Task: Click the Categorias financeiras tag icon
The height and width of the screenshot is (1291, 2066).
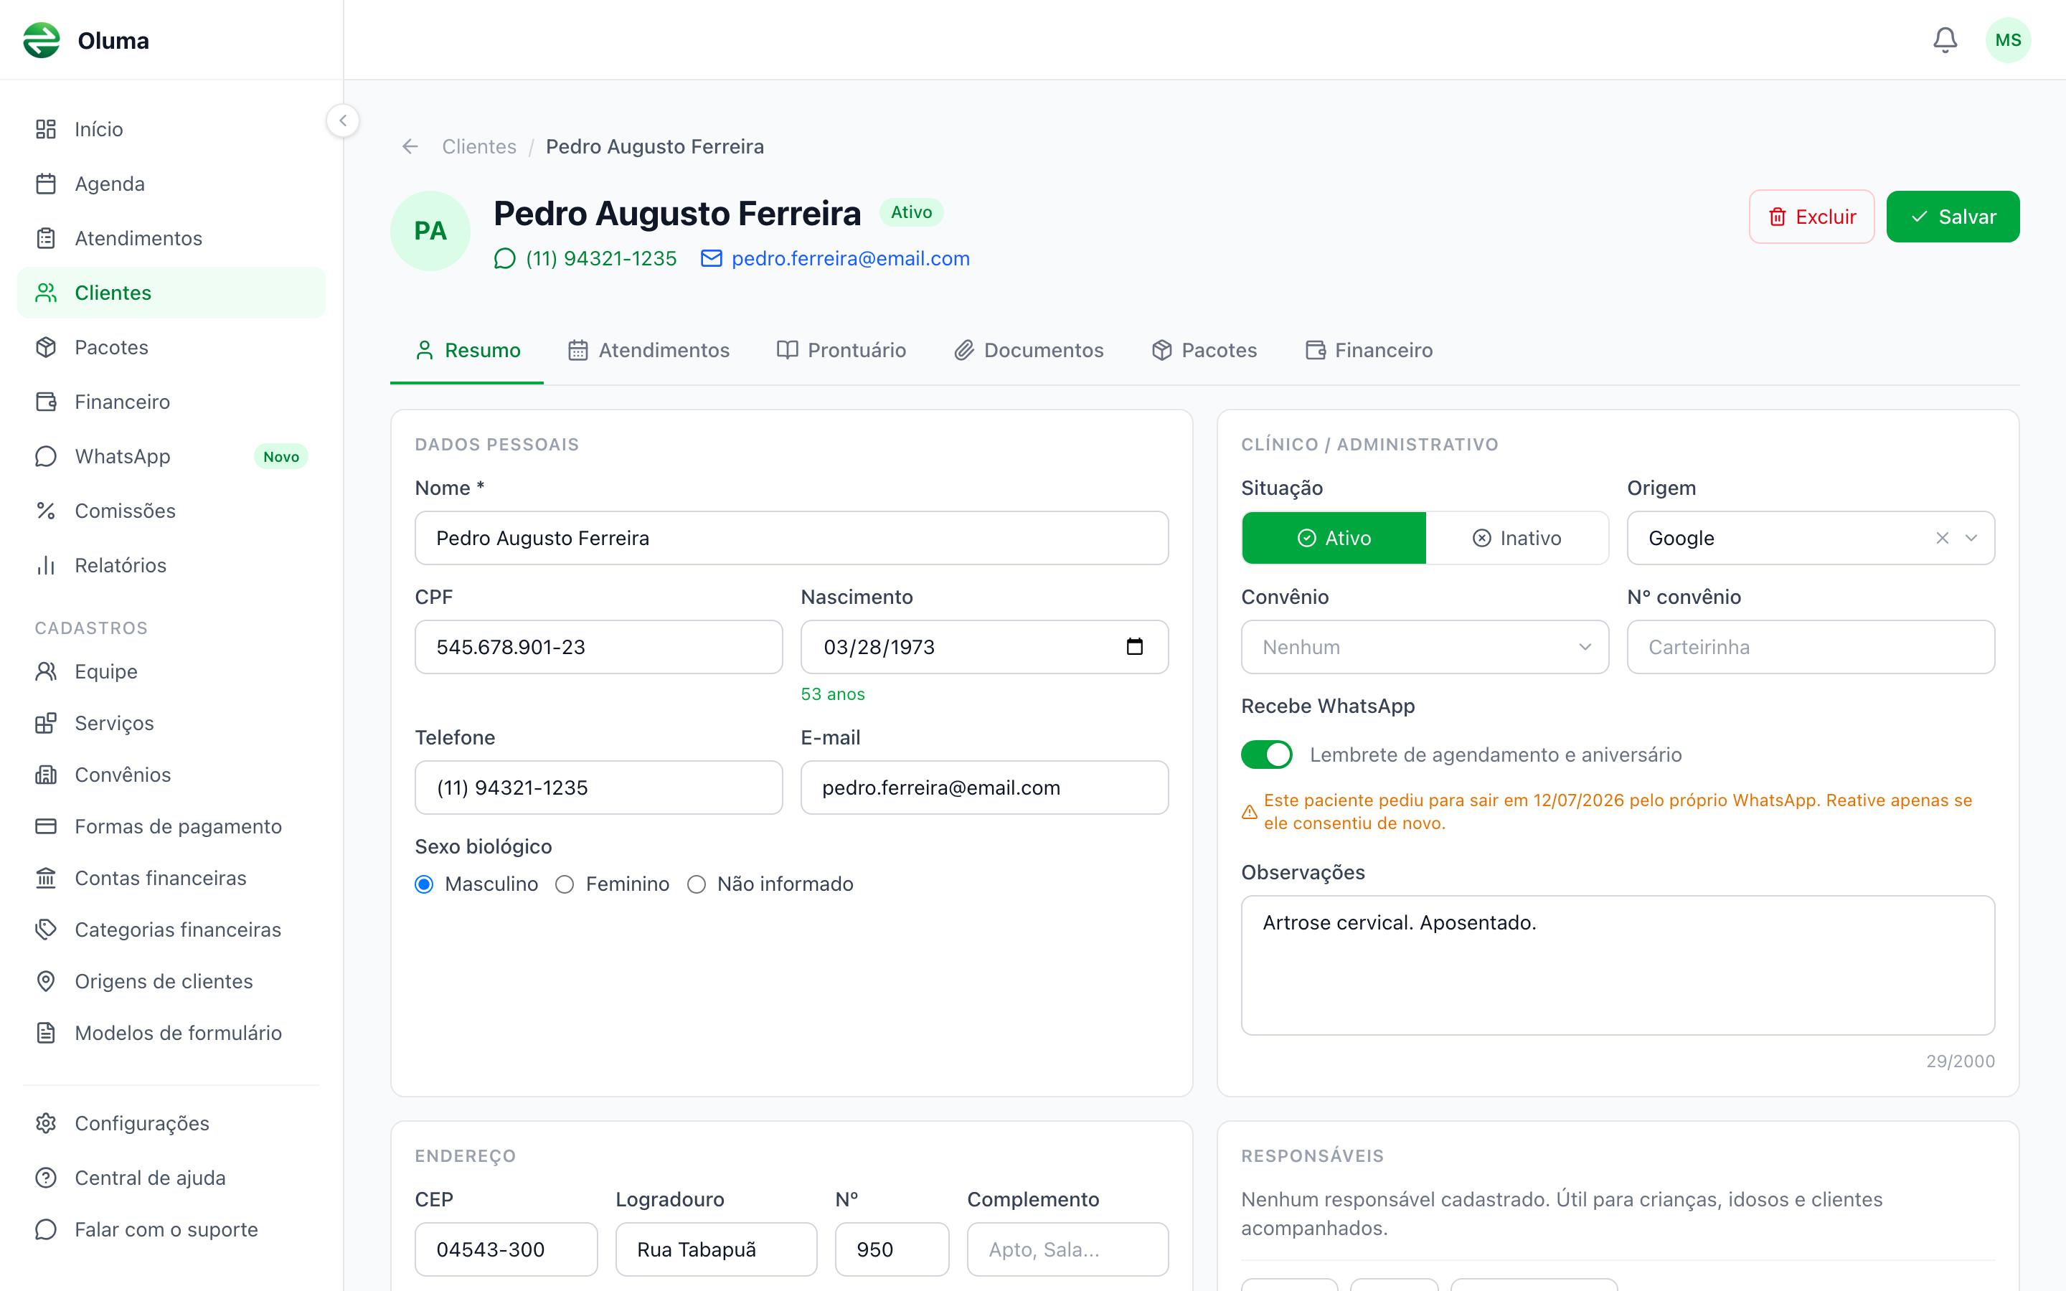Action: click(46, 930)
